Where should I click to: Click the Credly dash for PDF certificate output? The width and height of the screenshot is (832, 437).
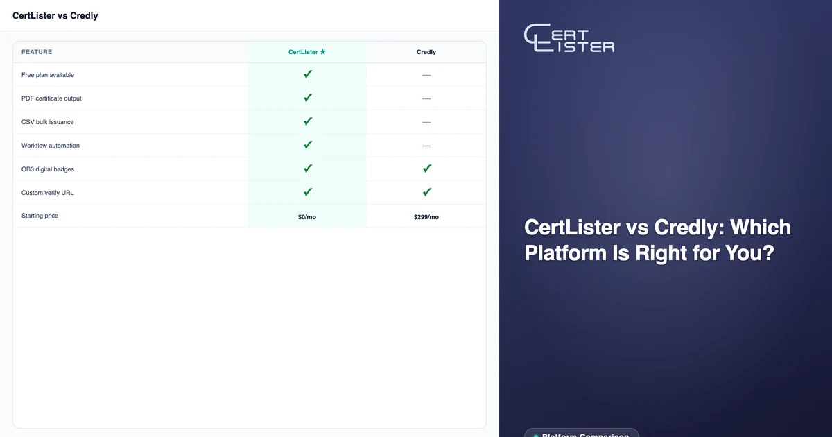coord(426,98)
